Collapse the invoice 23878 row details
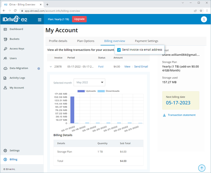 (x=51, y=67)
